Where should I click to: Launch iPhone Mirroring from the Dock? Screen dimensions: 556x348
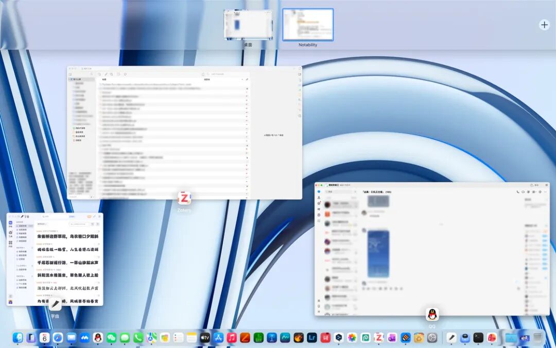(x=31, y=338)
